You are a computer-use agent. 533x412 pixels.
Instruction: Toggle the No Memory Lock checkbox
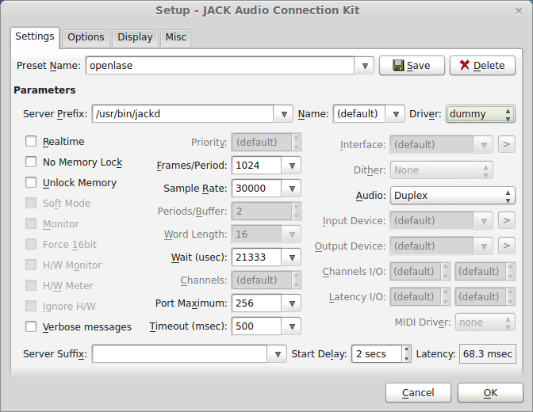31,162
